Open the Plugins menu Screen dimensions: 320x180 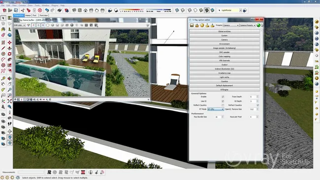click(55, 5)
